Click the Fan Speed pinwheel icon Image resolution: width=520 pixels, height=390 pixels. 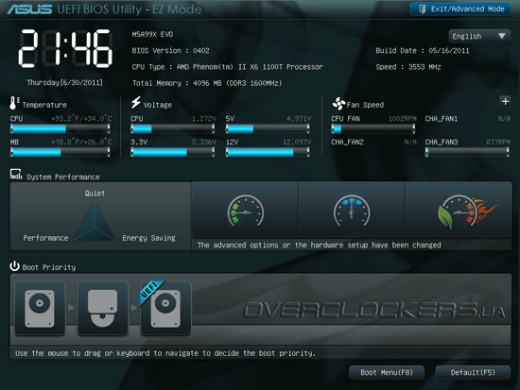[x=338, y=104]
